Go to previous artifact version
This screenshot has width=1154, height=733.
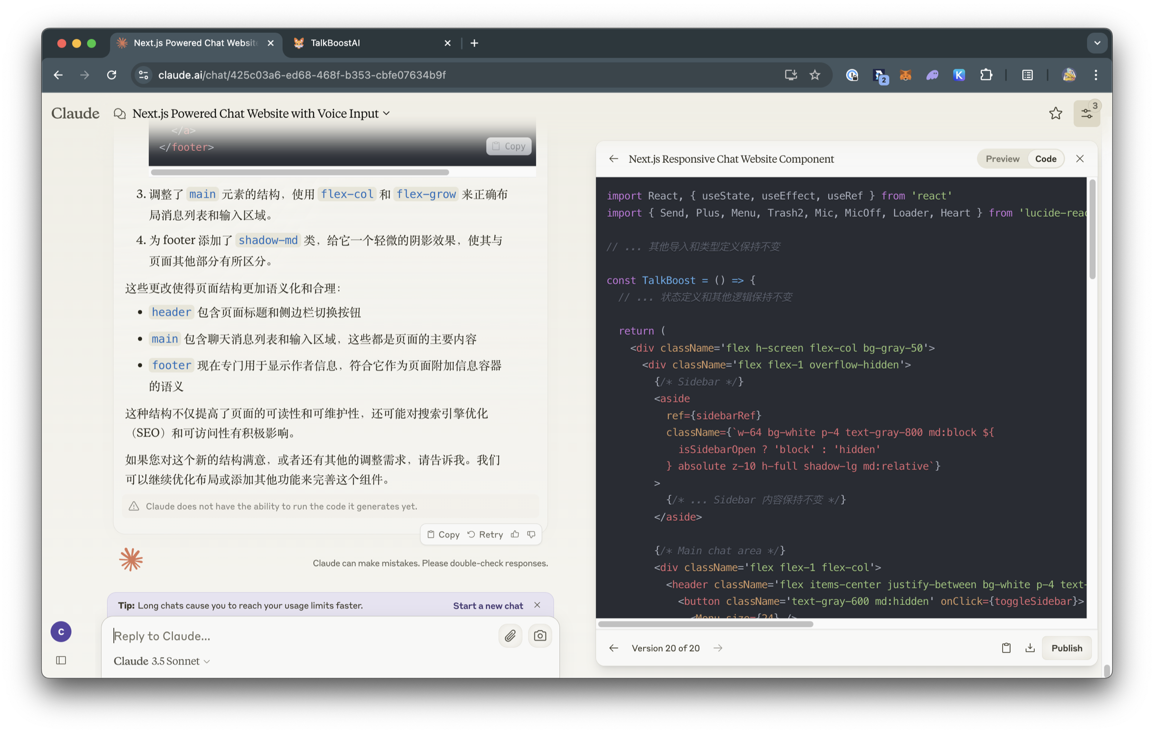[614, 648]
